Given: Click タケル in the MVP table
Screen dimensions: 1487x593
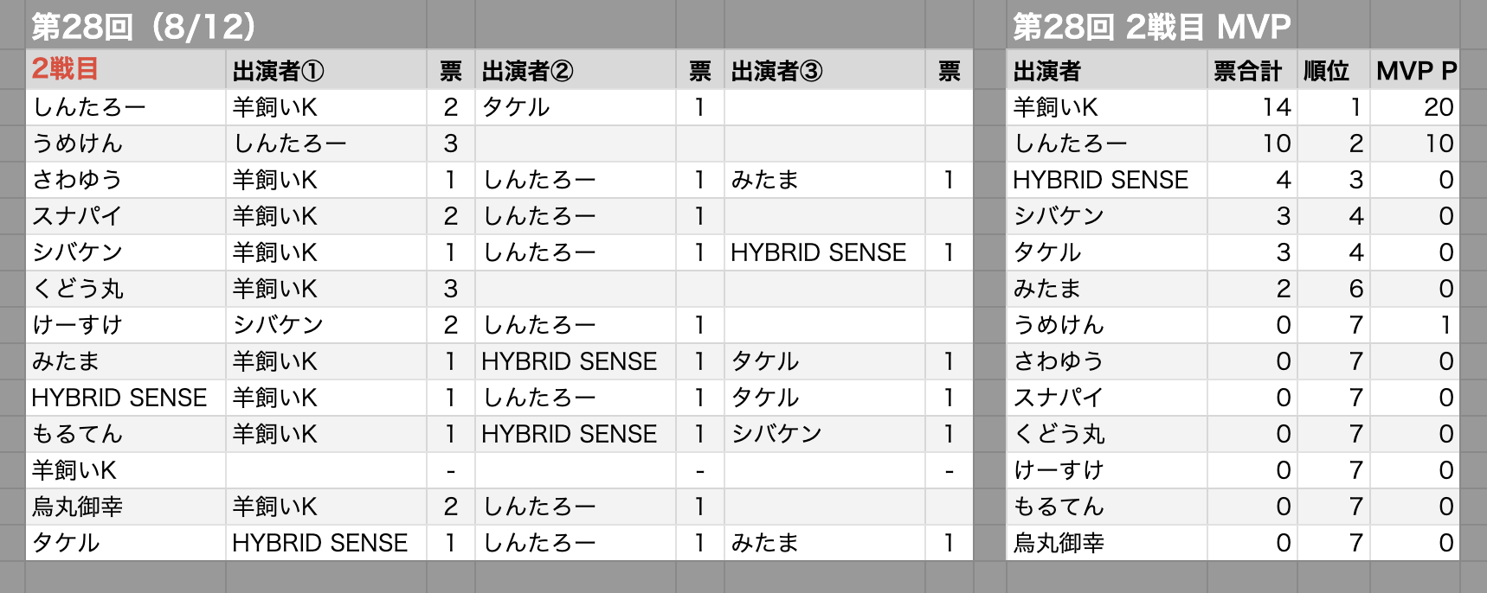Looking at the screenshot, I should tap(1107, 252).
